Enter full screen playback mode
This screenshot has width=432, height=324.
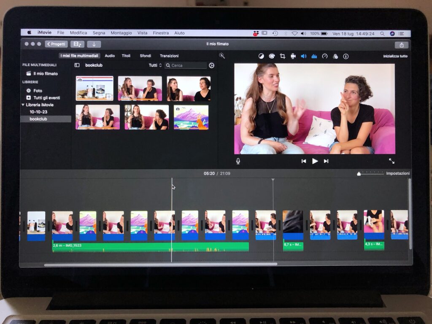point(391,161)
